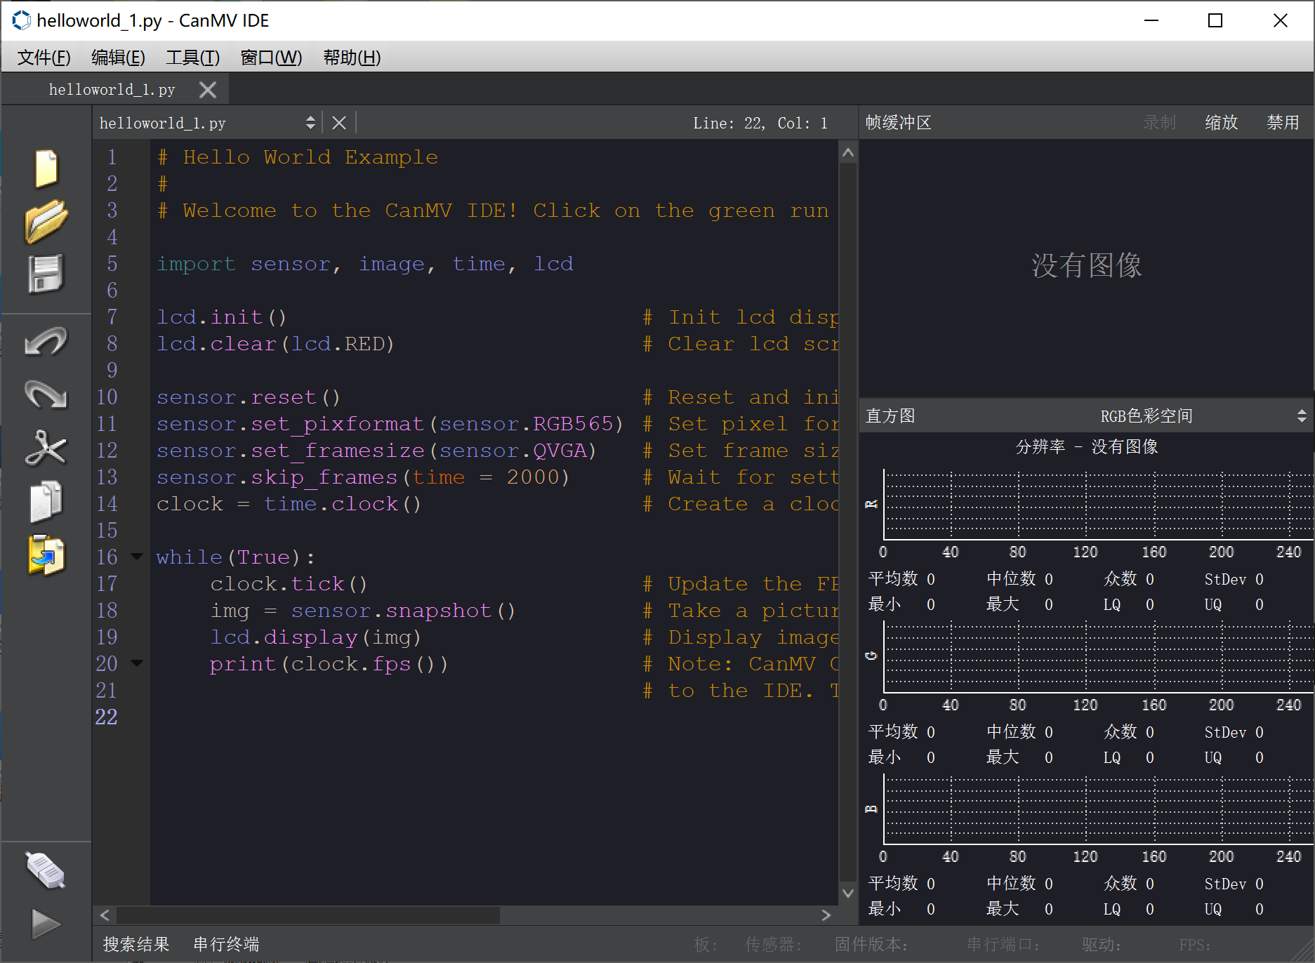This screenshot has width=1315, height=963.
Task: Click on the import sensor code line
Action: point(365,264)
